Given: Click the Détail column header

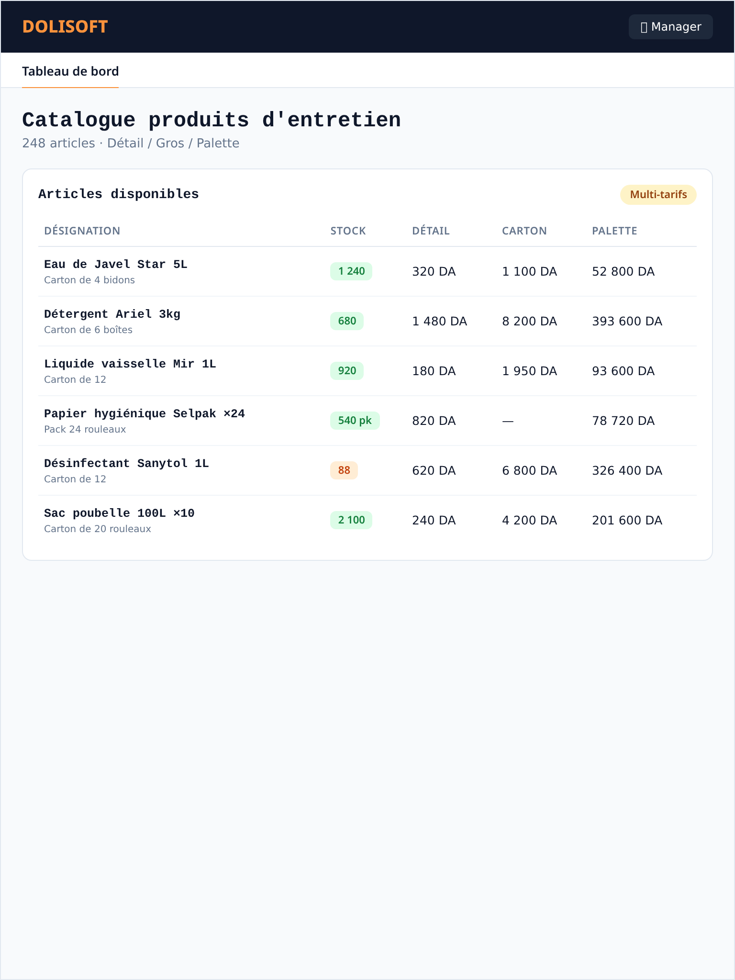Looking at the screenshot, I should tap(431, 231).
